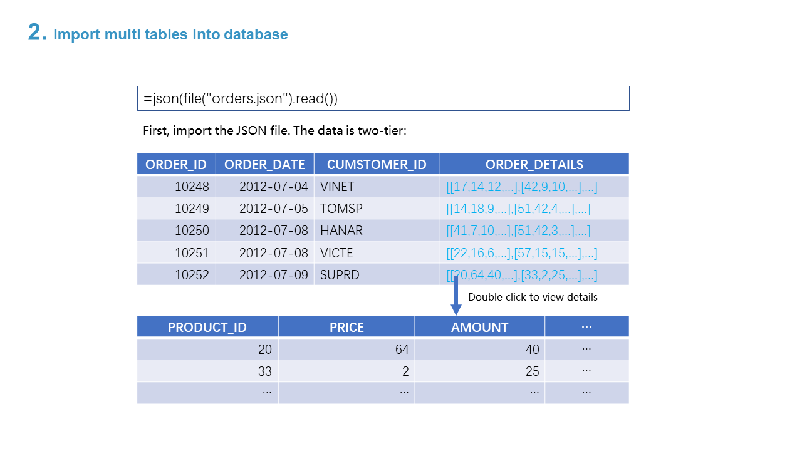Screen dimensions: 802x451
Task: Click the amount cell showing 25
Action: coord(532,371)
